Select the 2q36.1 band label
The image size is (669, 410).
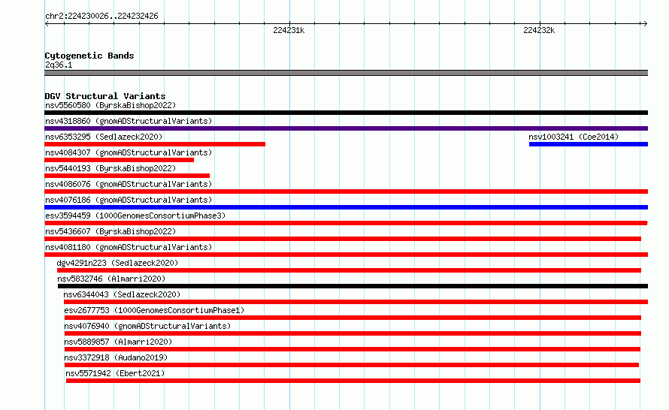click(59, 65)
